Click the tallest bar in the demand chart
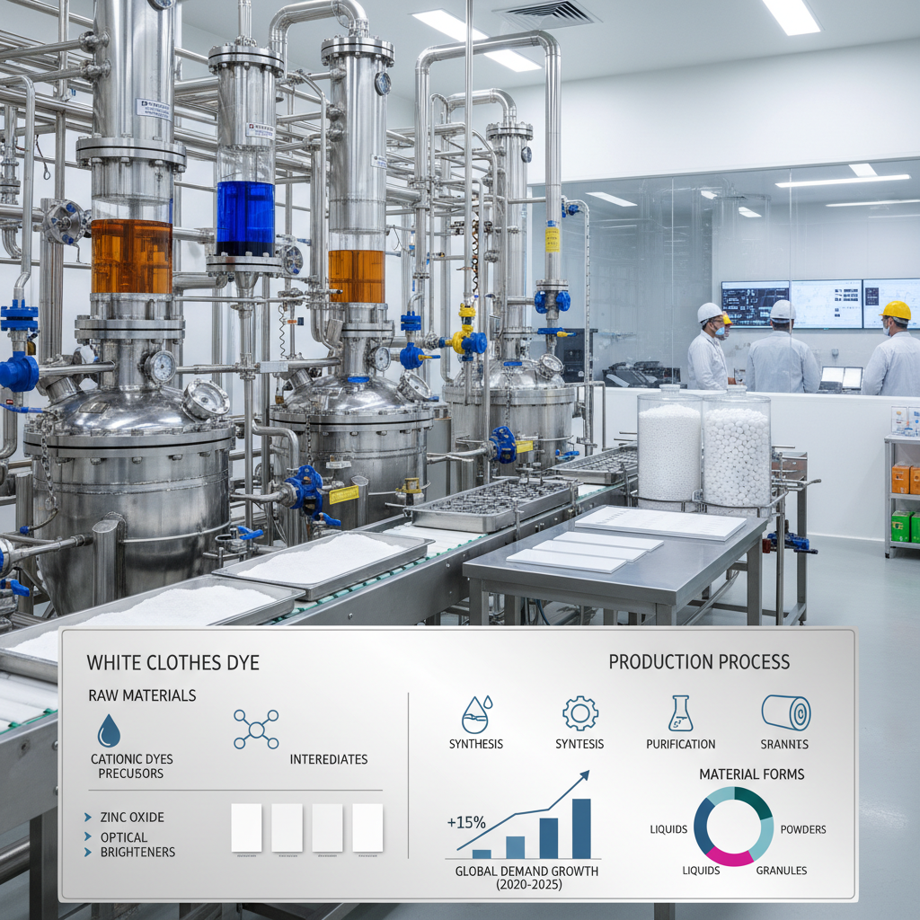The width and height of the screenshot is (920, 920). tap(581, 828)
